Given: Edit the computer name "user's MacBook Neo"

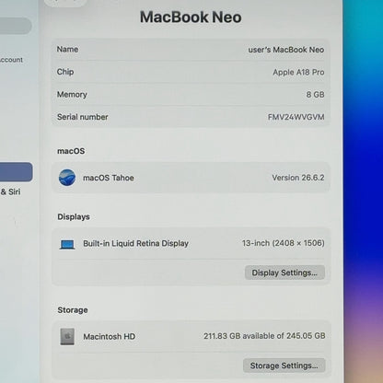Looking at the screenshot, I should pyautogui.click(x=286, y=50).
